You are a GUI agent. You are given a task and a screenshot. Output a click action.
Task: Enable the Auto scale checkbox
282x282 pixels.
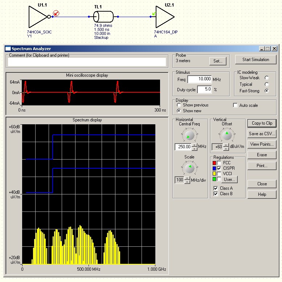pos(235,105)
